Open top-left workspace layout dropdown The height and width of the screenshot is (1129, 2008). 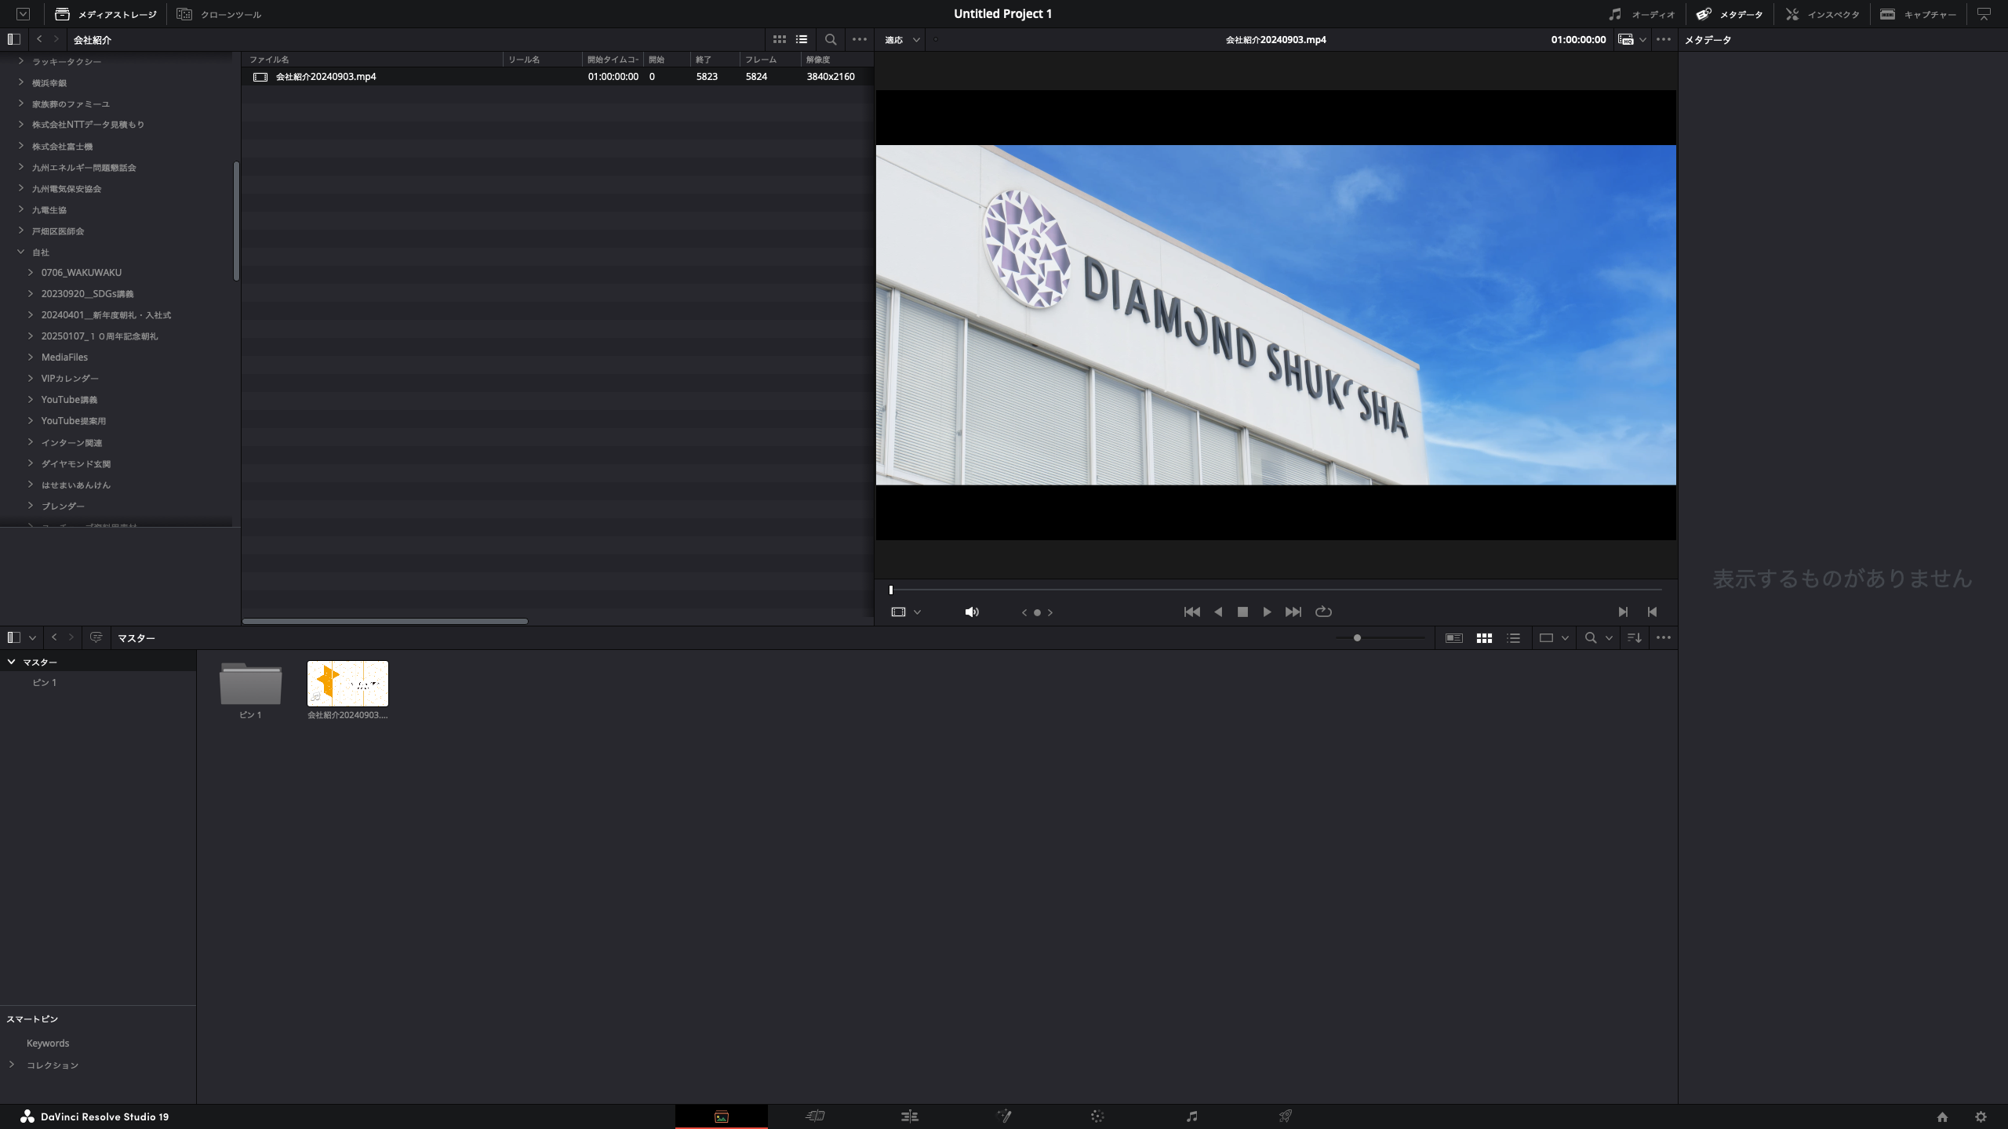point(23,14)
